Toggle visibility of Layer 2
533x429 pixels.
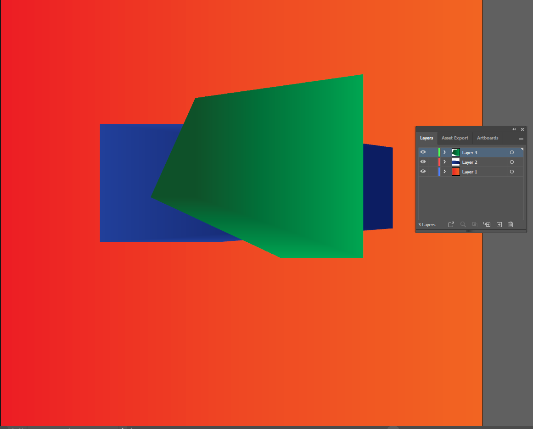[423, 162]
